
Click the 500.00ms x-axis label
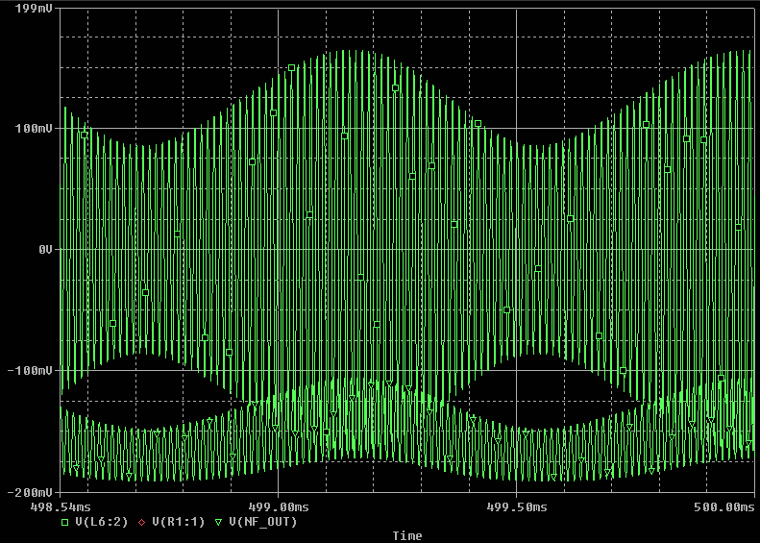click(724, 507)
